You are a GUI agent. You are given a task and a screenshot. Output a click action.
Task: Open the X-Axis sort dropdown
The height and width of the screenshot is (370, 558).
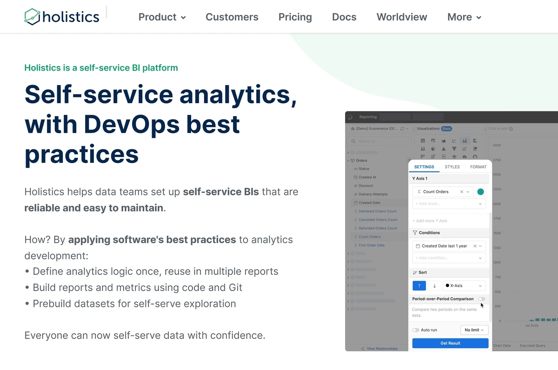464,286
